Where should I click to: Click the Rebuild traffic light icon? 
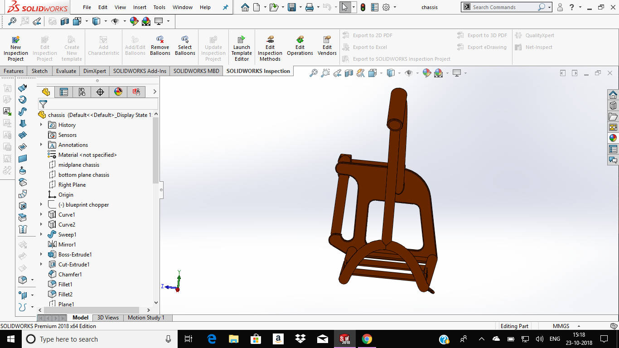tap(363, 7)
